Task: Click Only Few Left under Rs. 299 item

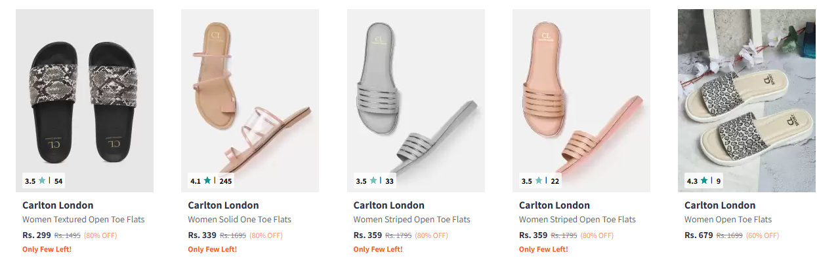Action: tap(47, 249)
